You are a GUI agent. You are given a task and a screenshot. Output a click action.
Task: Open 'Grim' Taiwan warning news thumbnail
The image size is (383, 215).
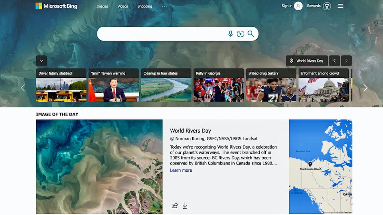coord(114,85)
